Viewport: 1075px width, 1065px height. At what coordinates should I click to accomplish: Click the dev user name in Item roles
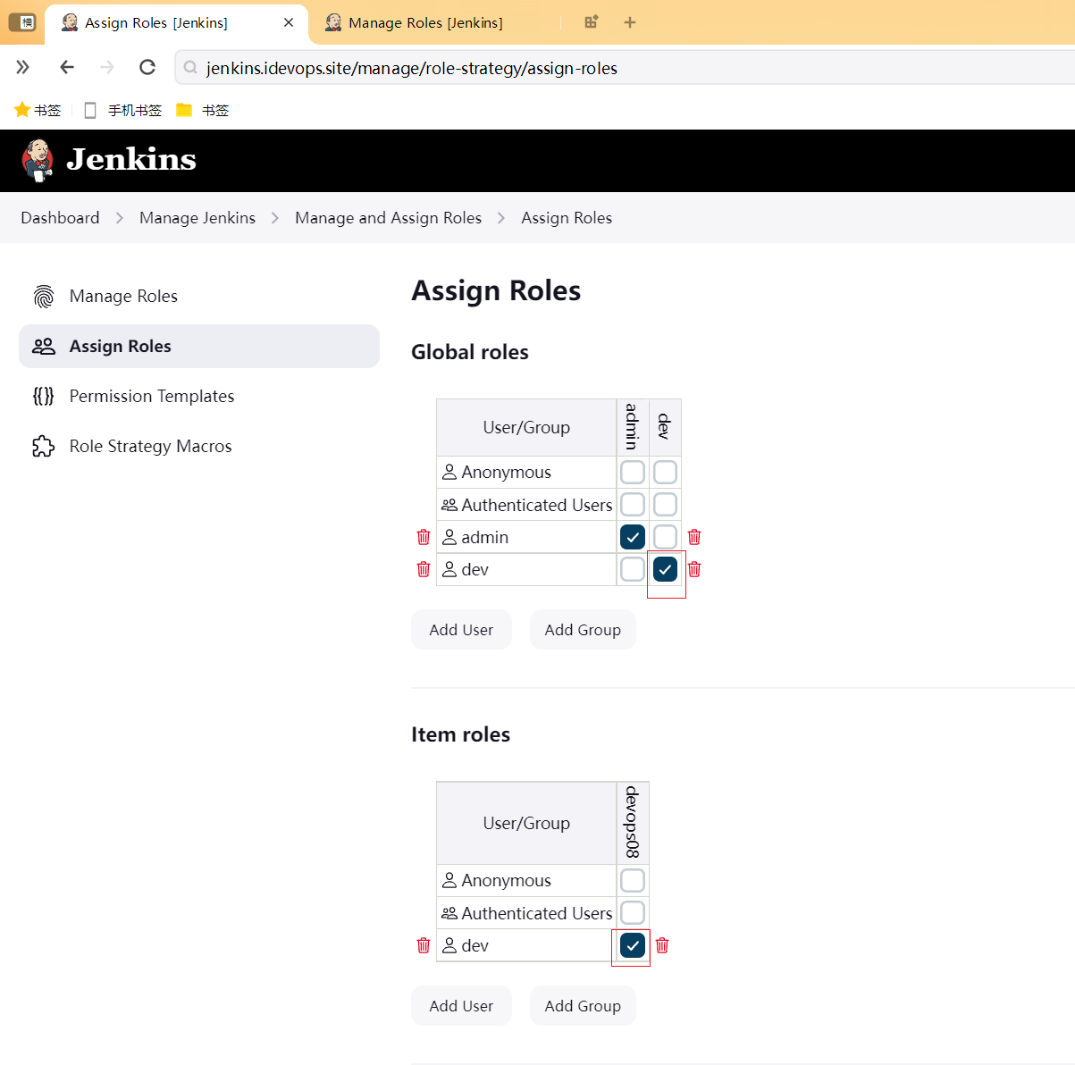click(475, 945)
